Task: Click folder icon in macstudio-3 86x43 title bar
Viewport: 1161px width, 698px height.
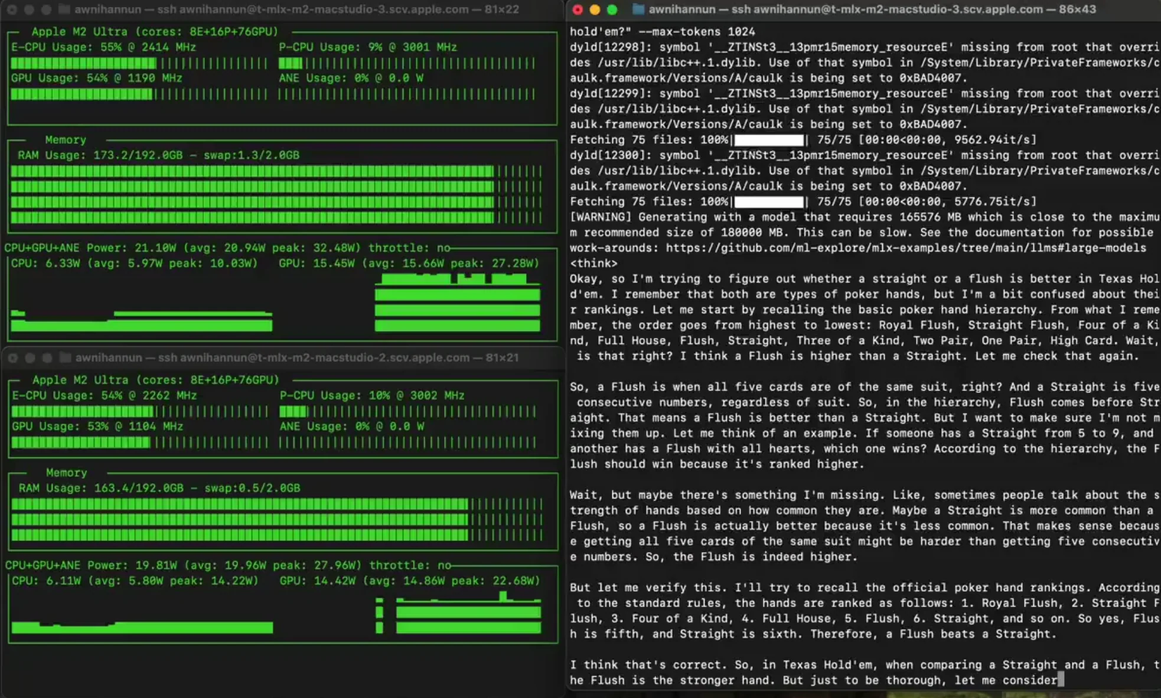Action: pyautogui.click(x=638, y=9)
